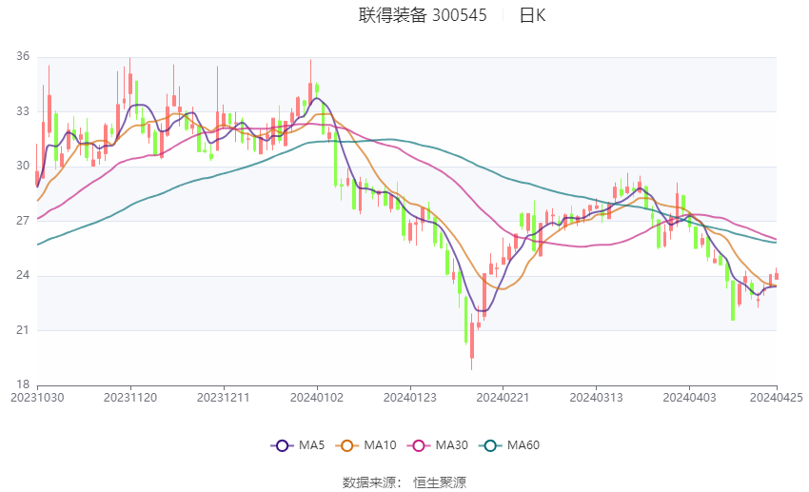Click the 恒生聚源 data source text
This screenshot has height=492, width=809.
tap(440, 482)
